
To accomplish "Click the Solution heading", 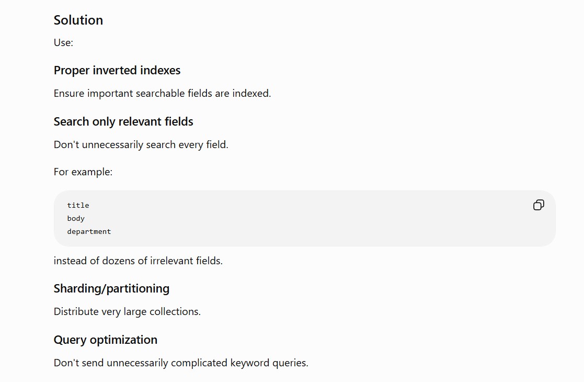I will click(x=78, y=20).
